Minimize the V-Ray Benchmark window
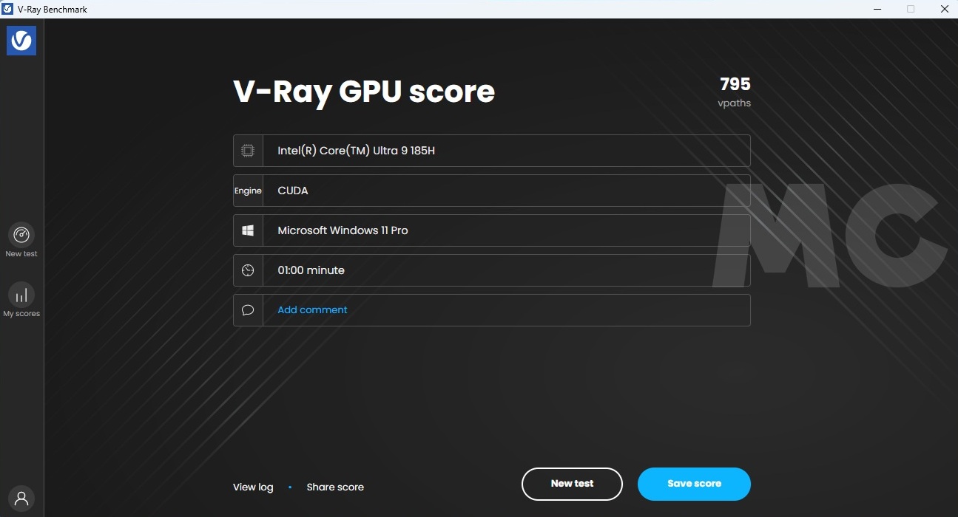Screen dimensions: 958x517 pos(876,9)
